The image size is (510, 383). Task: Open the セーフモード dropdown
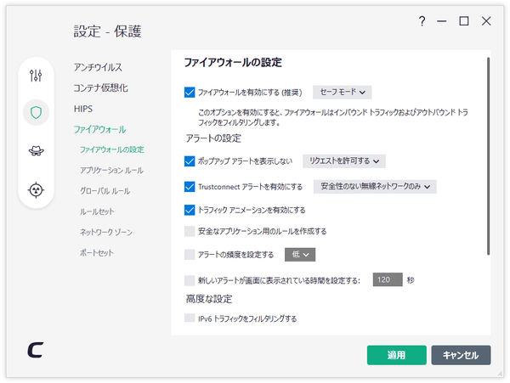point(343,93)
